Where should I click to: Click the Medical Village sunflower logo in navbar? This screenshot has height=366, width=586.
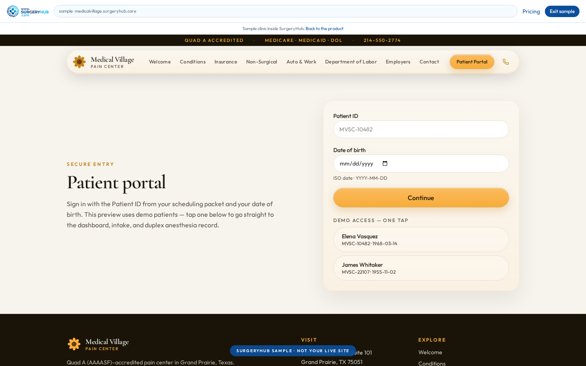coord(79,62)
